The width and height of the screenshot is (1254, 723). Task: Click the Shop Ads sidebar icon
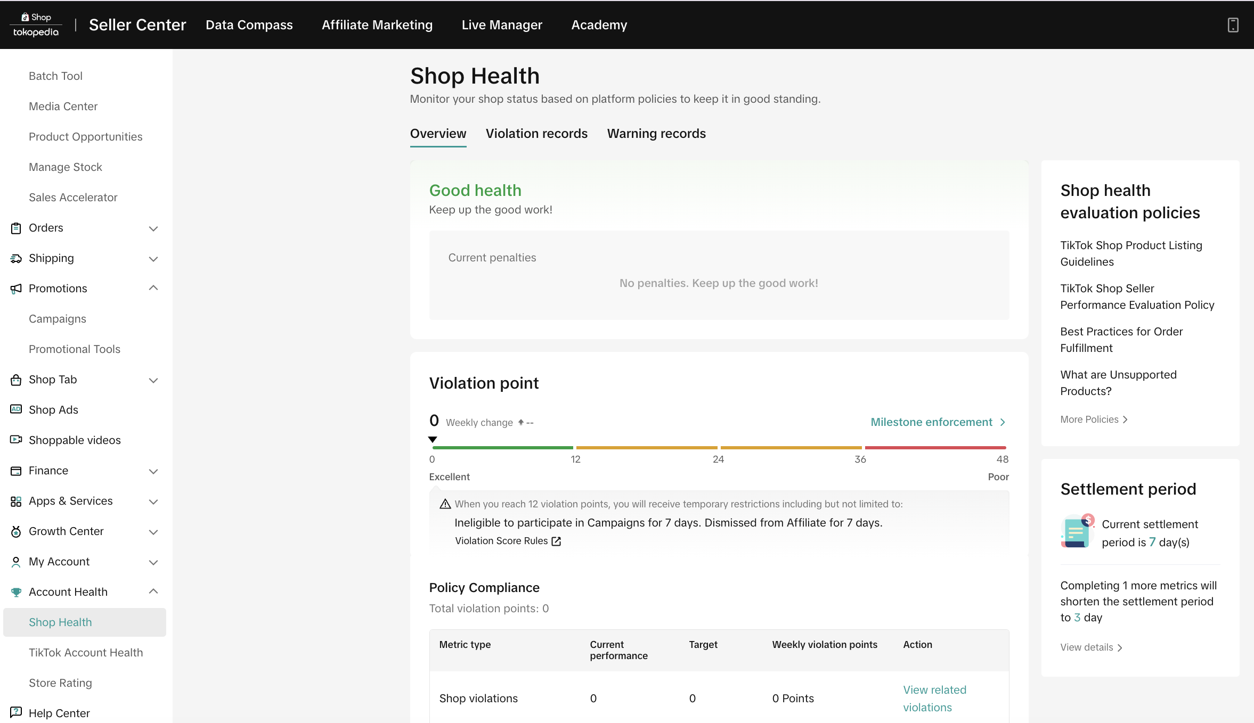point(16,409)
